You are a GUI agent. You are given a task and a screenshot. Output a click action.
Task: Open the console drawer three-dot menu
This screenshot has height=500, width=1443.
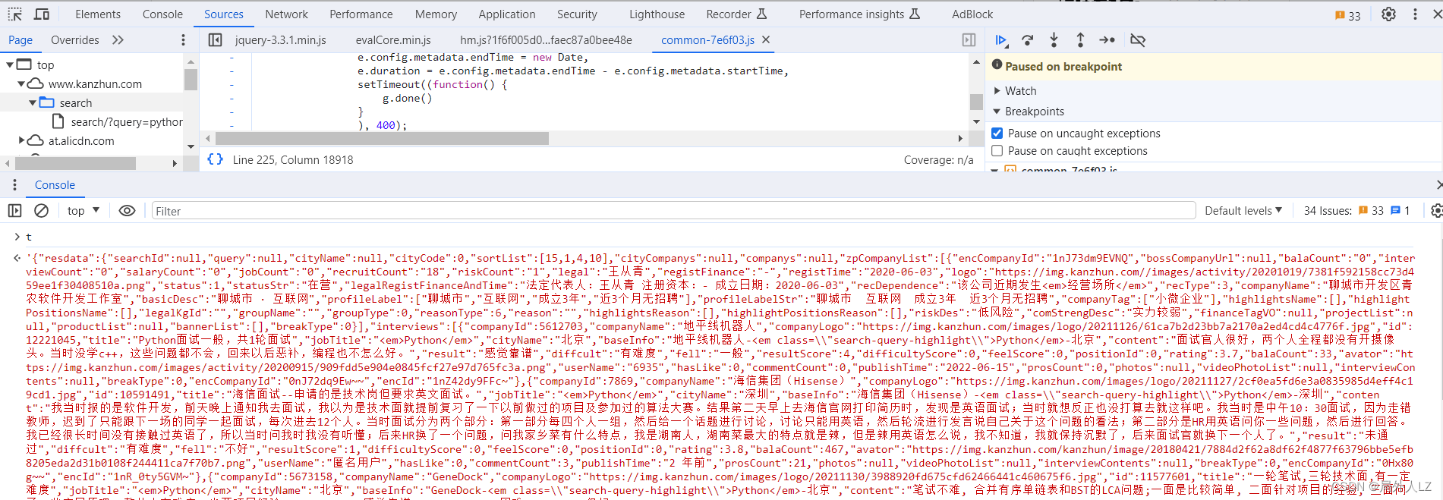(x=14, y=185)
